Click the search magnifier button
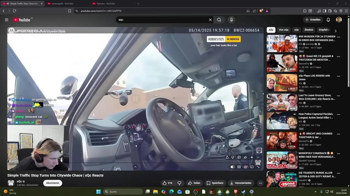350x196 pixels. tap(219, 20)
